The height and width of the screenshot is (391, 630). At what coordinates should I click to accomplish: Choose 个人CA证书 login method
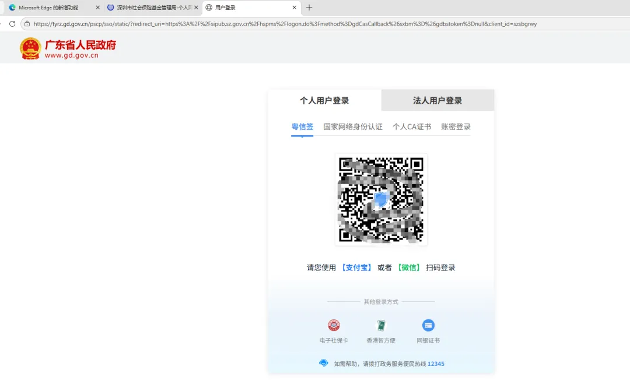412,126
